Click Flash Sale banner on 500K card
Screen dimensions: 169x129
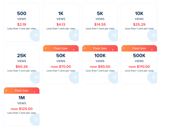[139, 48]
